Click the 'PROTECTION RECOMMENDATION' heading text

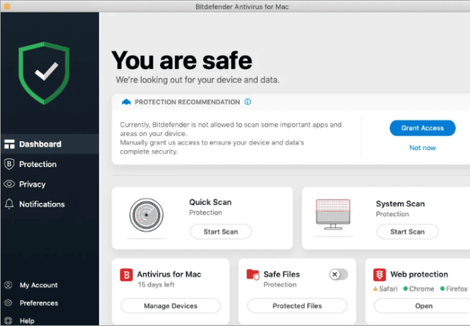coord(187,102)
